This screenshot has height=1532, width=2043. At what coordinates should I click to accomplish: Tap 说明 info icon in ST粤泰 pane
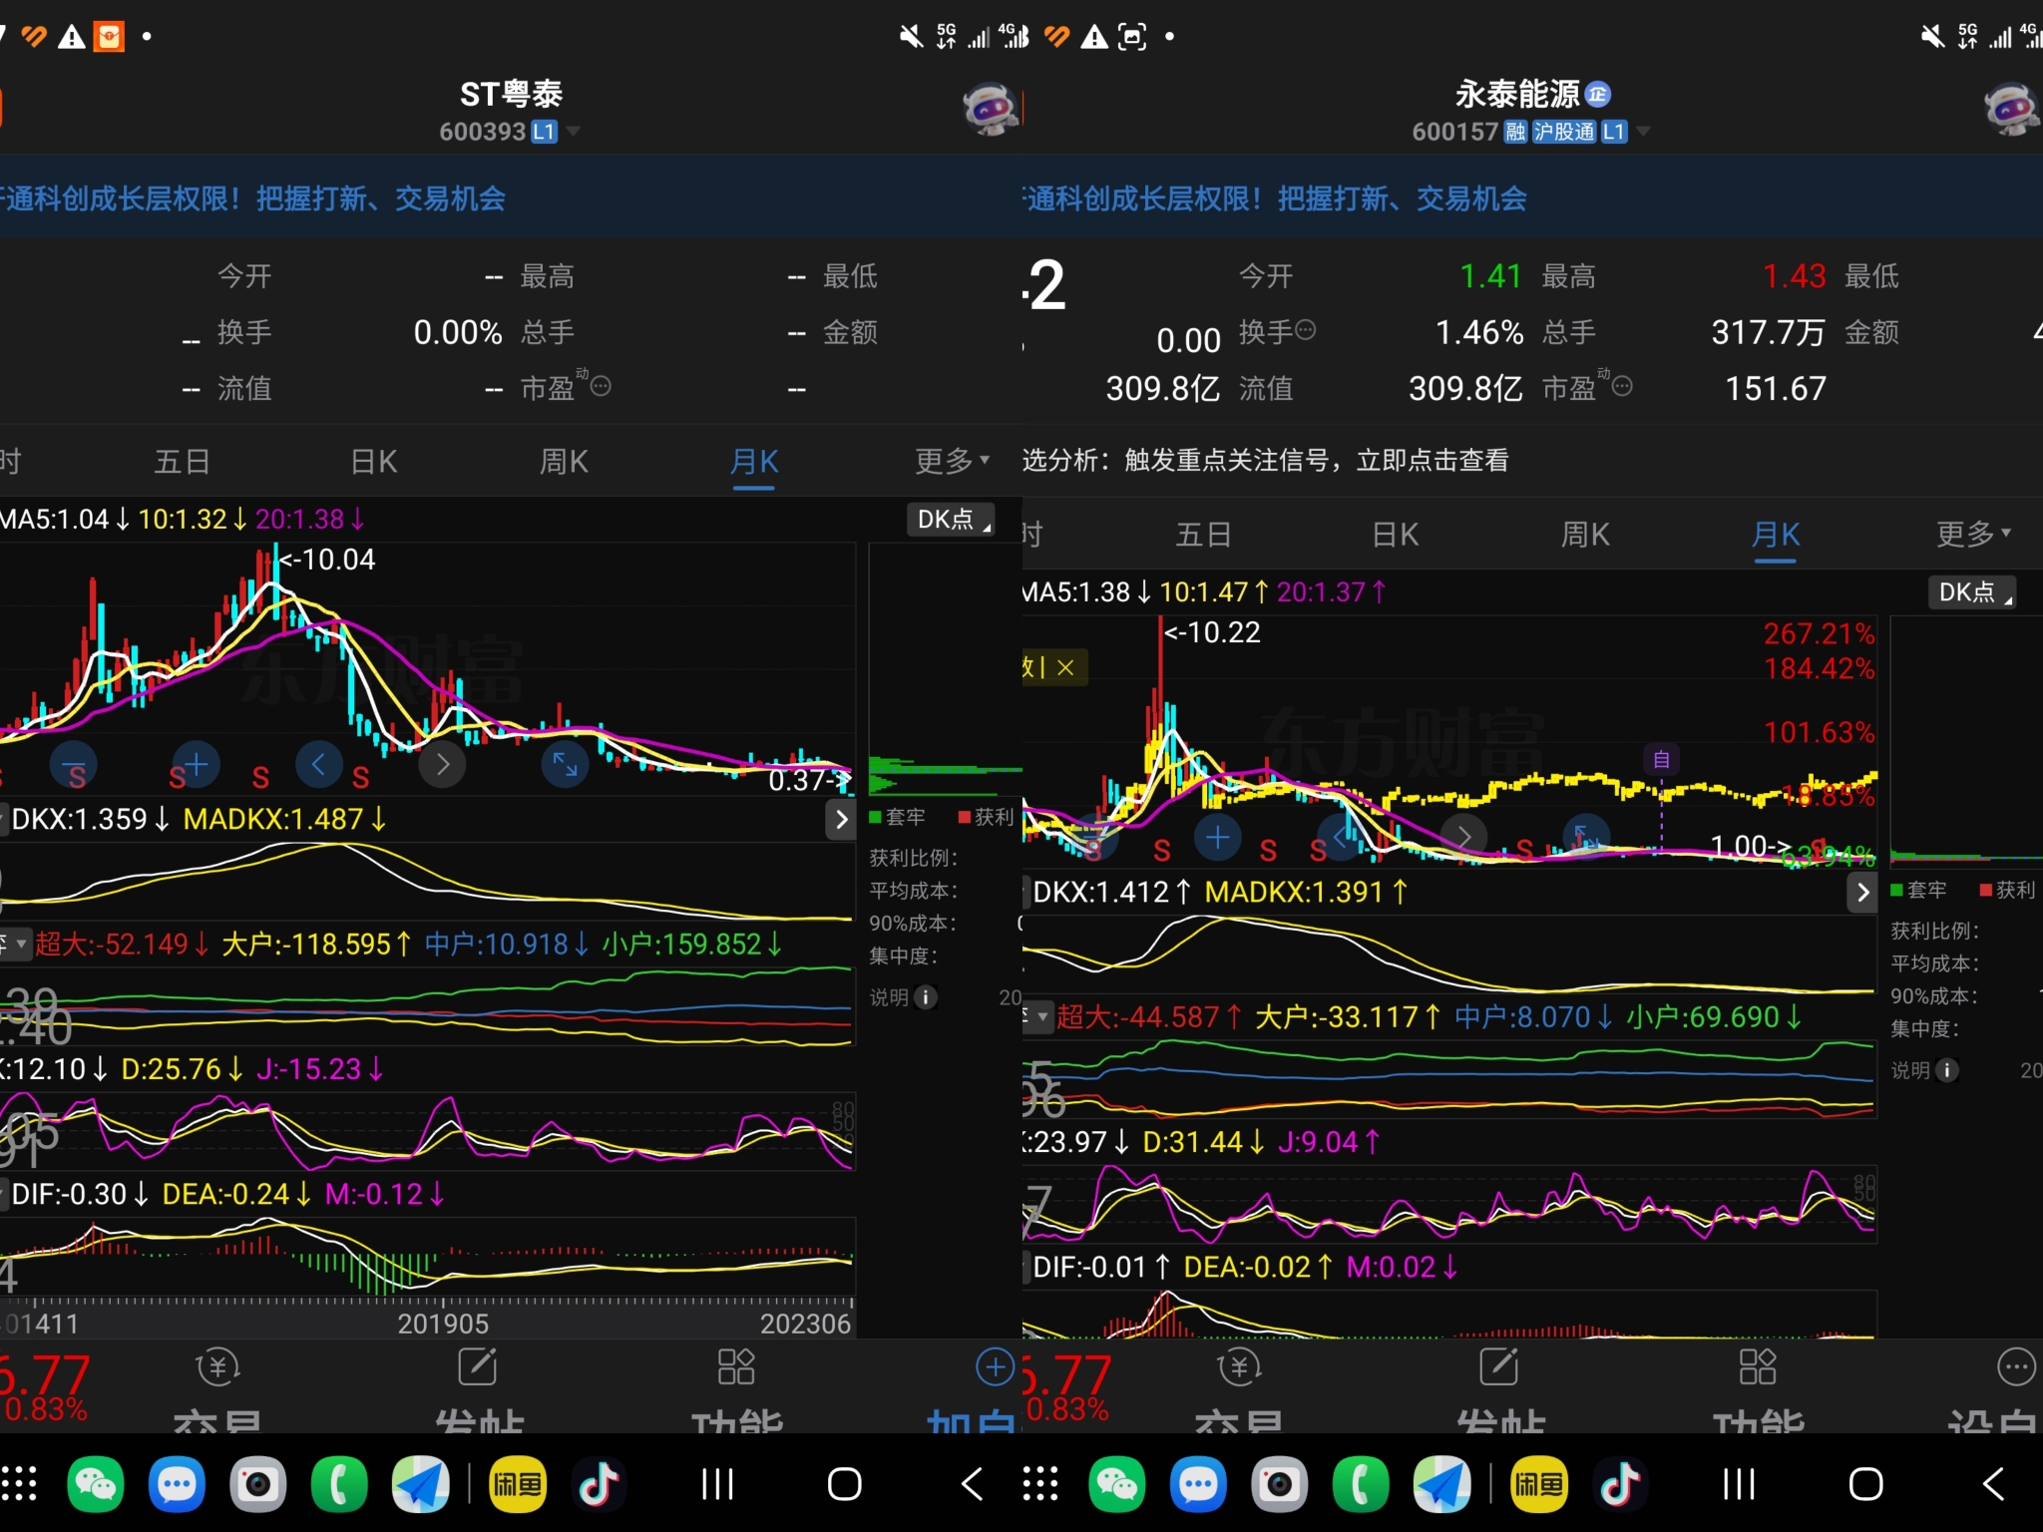[x=926, y=997]
